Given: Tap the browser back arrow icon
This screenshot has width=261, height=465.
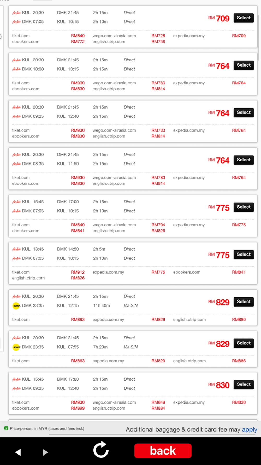Looking at the screenshot, I should tap(18, 452).
